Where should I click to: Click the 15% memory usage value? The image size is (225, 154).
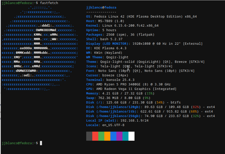coord(150,93)
